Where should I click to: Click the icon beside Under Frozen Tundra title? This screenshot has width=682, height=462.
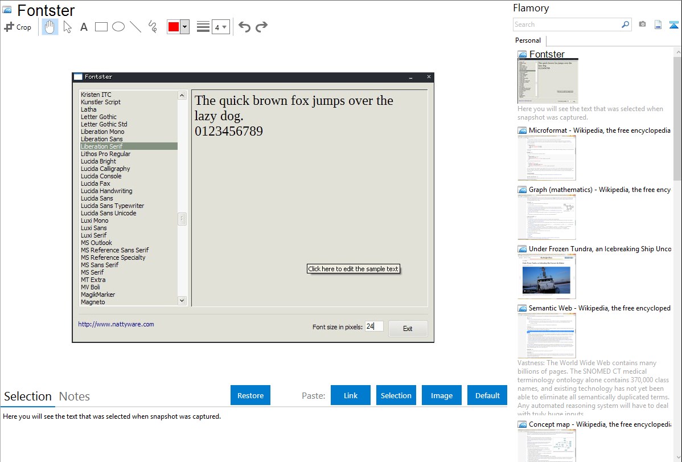tap(522, 249)
